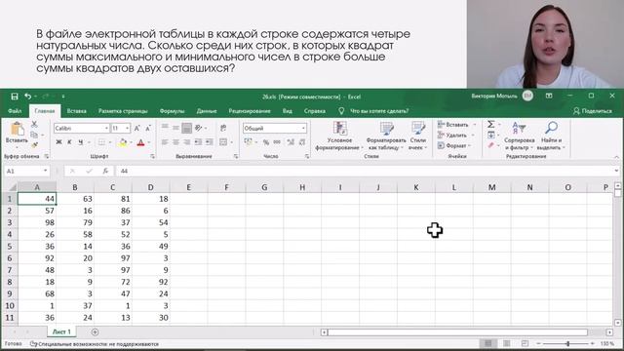Apply the yellow fill color bucket
Image resolution: width=624 pixels, height=351 pixels.
tap(123, 142)
